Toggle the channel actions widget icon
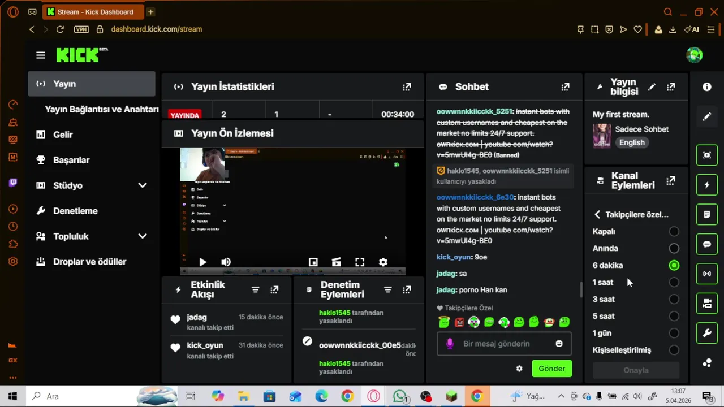 707,304
